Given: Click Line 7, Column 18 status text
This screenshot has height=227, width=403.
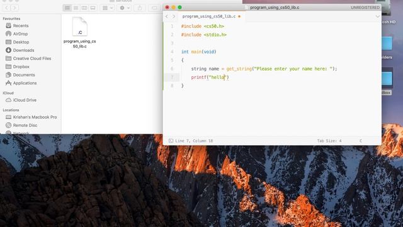Looking at the screenshot, I should [194, 141].
